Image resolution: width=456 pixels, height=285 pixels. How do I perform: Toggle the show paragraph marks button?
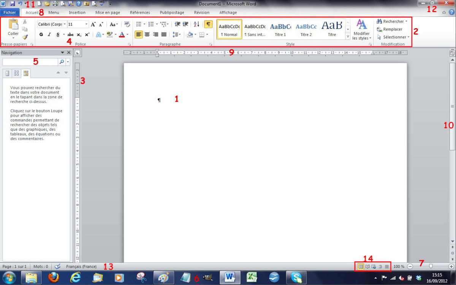[208, 24]
